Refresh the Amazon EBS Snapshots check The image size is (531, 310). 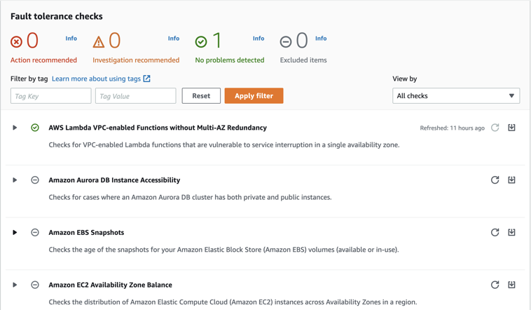495,232
